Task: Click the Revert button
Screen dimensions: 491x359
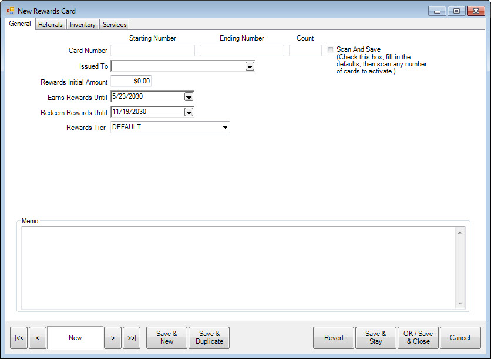Action: [x=334, y=338]
